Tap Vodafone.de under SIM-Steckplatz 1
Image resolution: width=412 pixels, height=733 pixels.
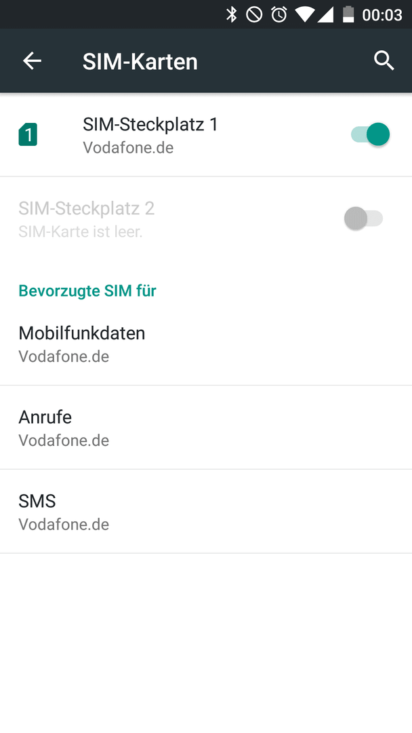point(128,148)
